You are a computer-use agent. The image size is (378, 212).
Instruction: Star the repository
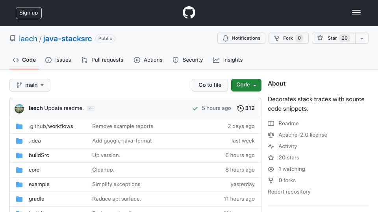click(334, 38)
